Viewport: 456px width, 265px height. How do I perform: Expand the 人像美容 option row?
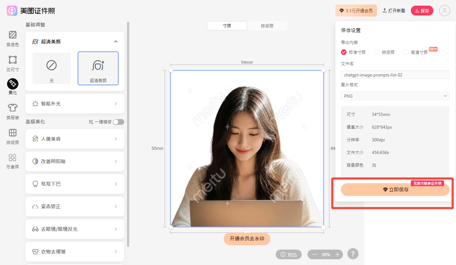[75, 139]
